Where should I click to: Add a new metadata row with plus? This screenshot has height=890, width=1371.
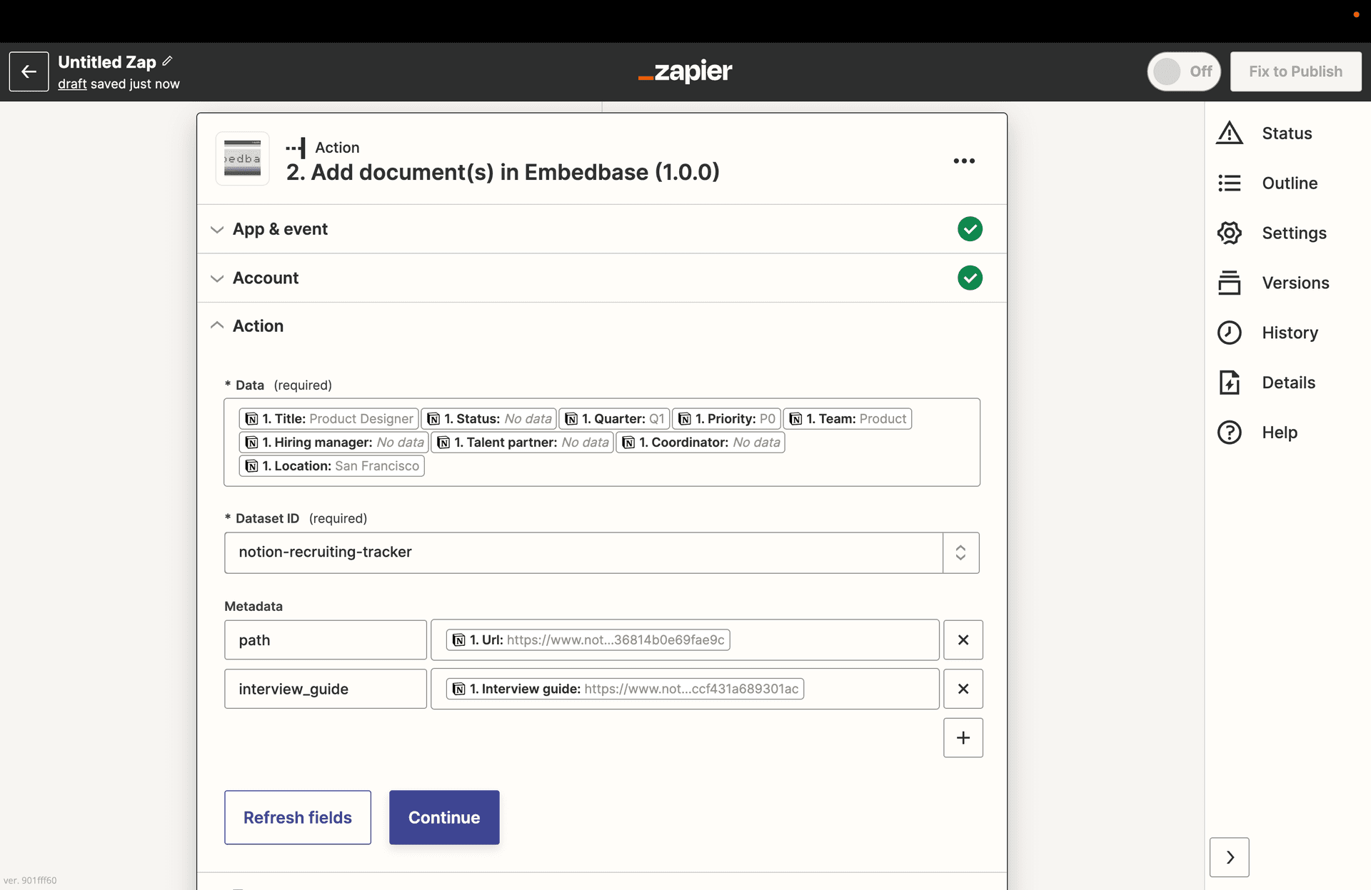[963, 738]
